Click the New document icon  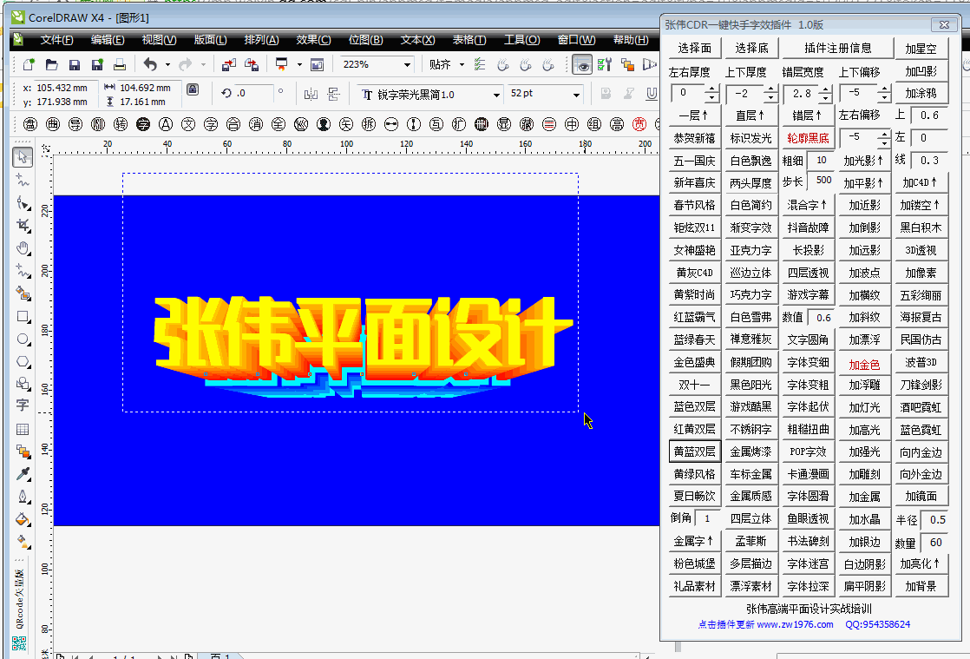pyautogui.click(x=29, y=64)
